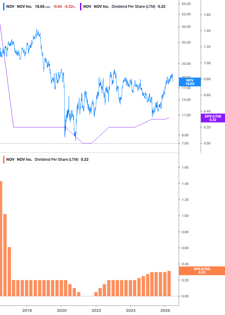This screenshot has height=315, width=225.
Task: Click the orange bar reaching just above 0.60
Action: click(x=9, y=272)
